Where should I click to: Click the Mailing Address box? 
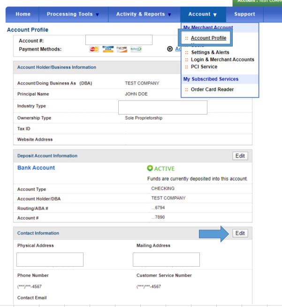(x=166, y=260)
